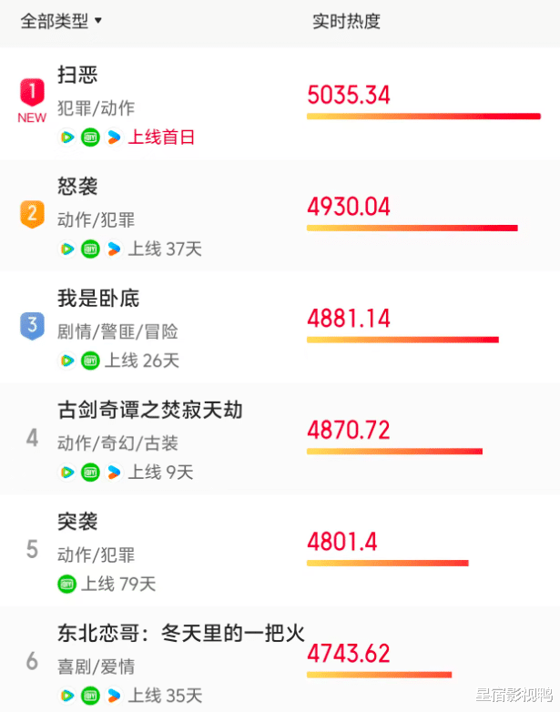This screenshot has width=560, height=712.
Task: Open the movie 我是卧底
Action: 98,299
